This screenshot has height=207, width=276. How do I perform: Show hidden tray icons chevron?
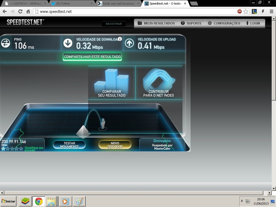242,201
